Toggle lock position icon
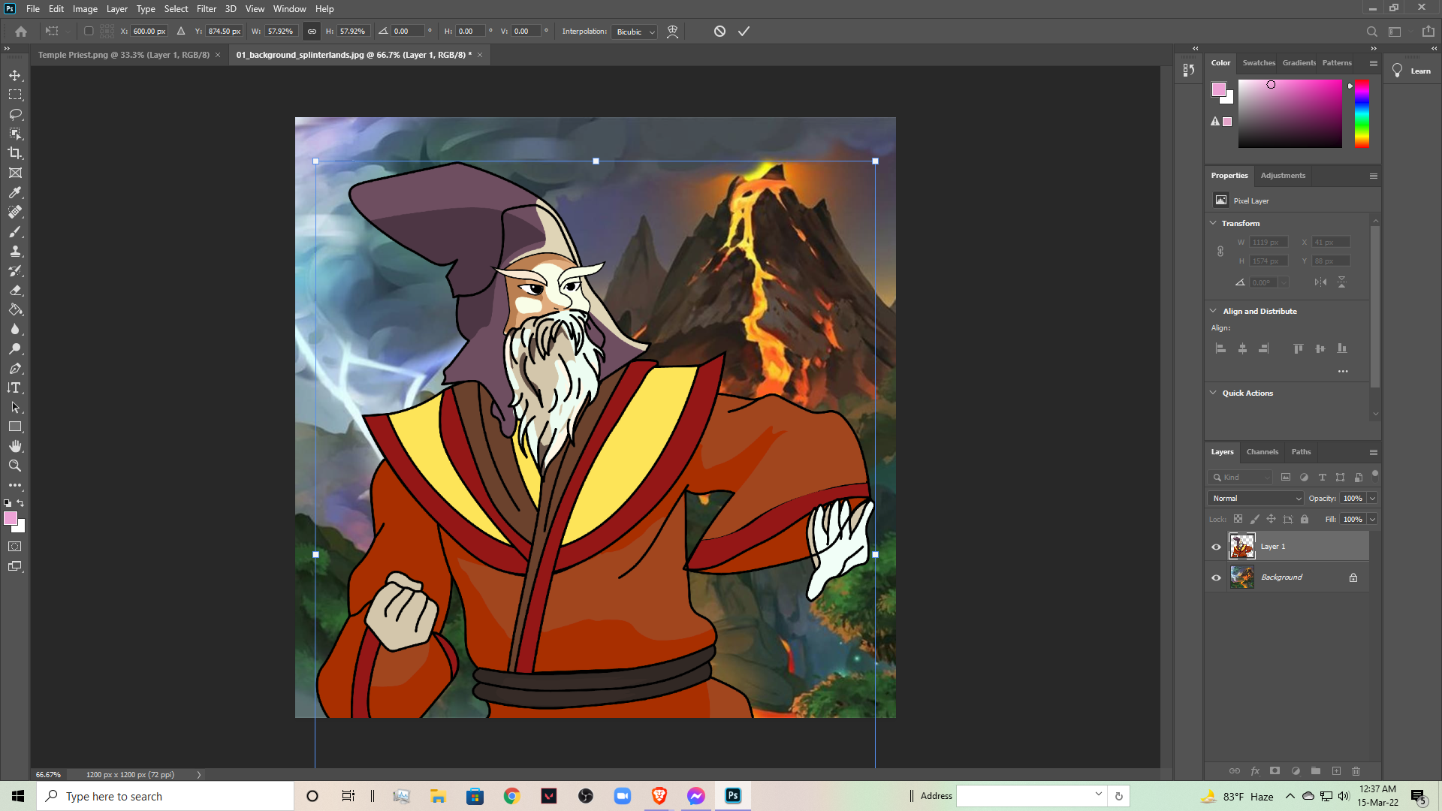The height and width of the screenshot is (811, 1442). click(1271, 519)
